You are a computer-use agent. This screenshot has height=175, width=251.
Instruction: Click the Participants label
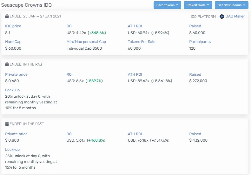coord(200,42)
